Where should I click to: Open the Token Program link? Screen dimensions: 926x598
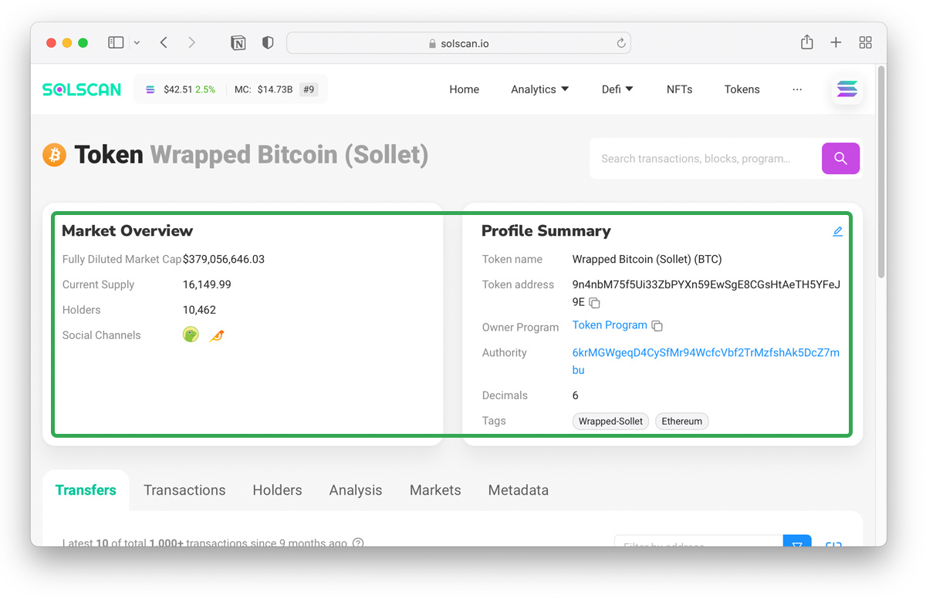click(x=609, y=325)
